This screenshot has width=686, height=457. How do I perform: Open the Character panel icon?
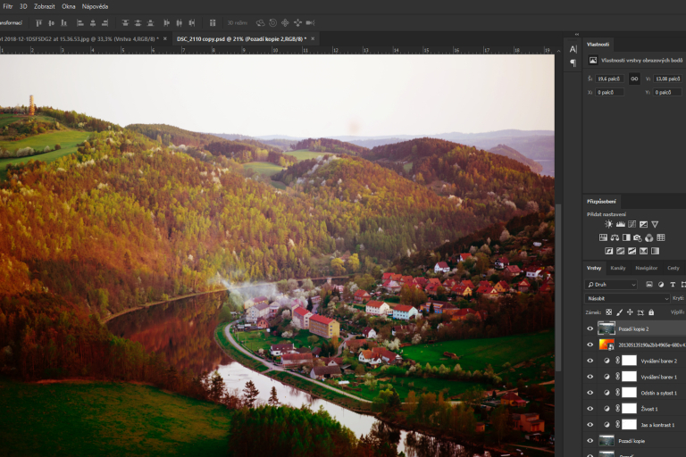click(x=573, y=49)
